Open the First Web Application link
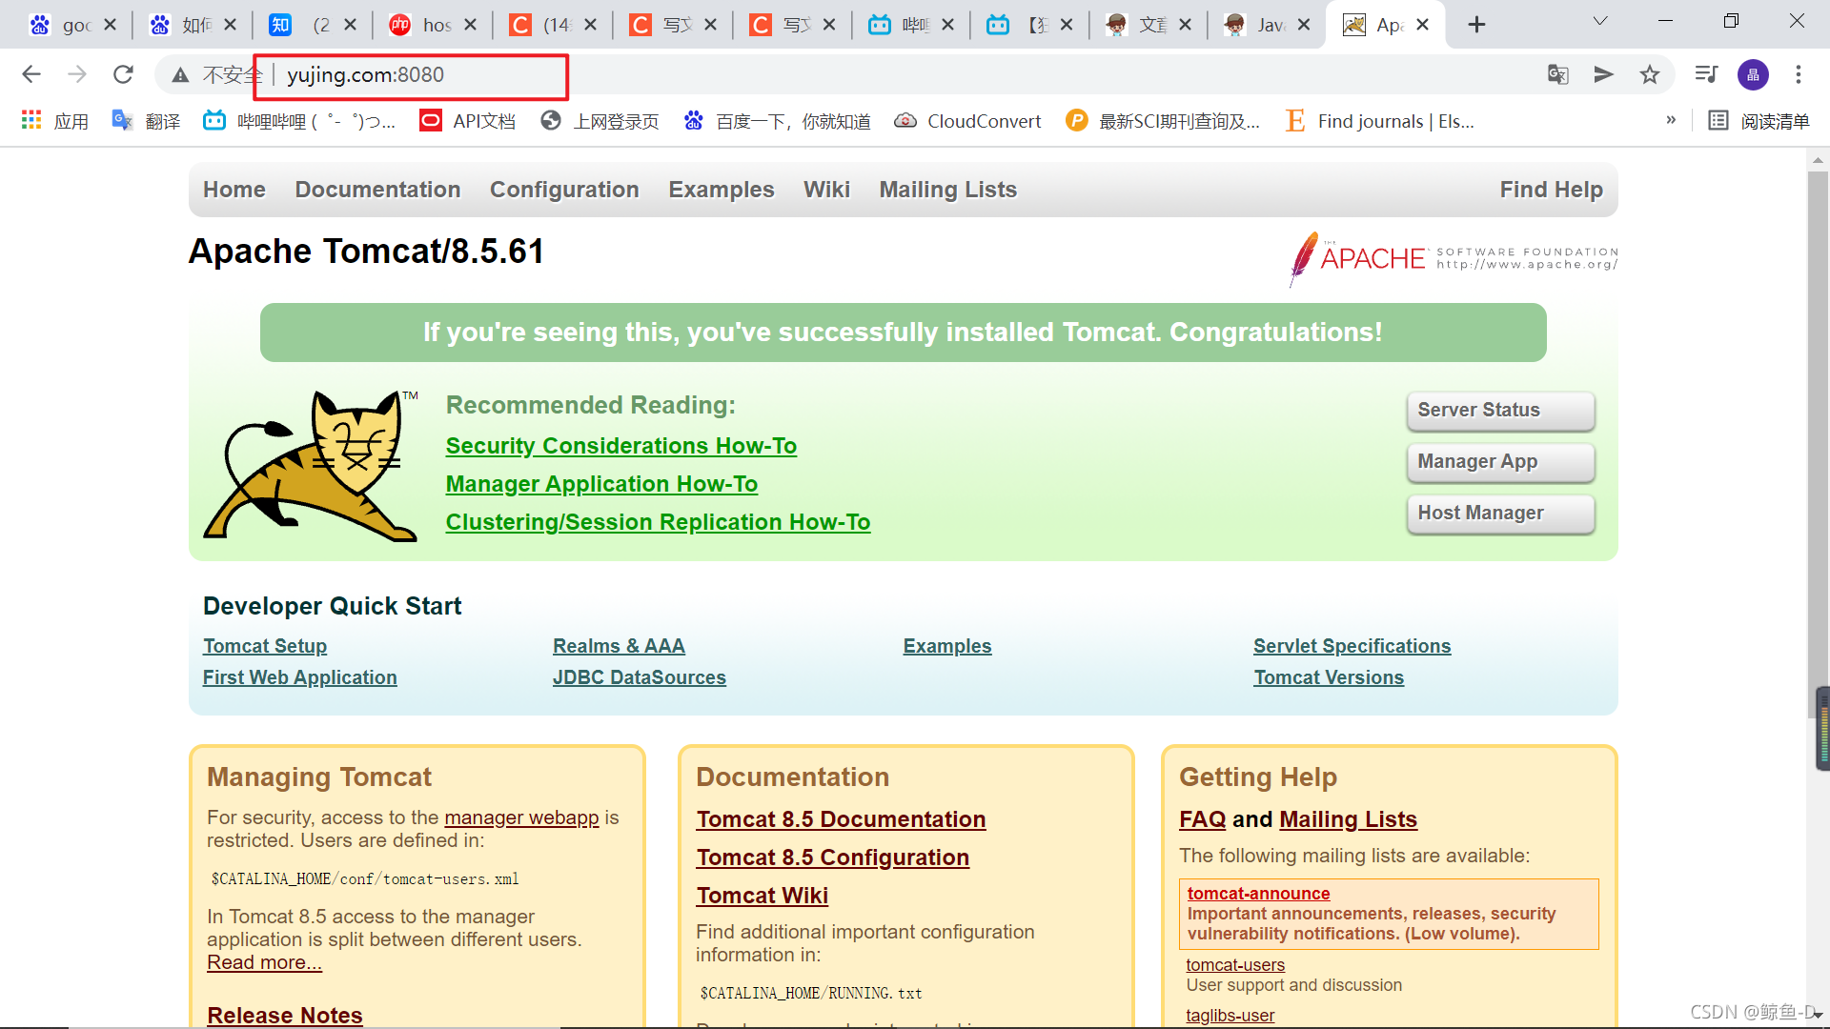The width and height of the screenshot is (1830, 1029). (300, 677)
